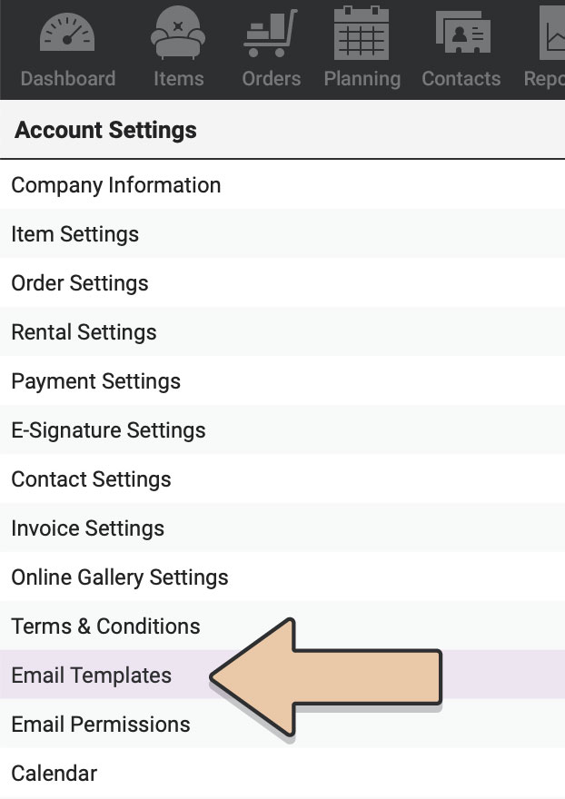The image size is (565, 799).
Task: Open the Contacts card icon
Action: tap(463, 33)
